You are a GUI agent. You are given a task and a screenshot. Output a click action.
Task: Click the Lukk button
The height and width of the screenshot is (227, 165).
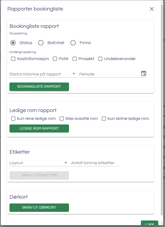click(149, 224)
